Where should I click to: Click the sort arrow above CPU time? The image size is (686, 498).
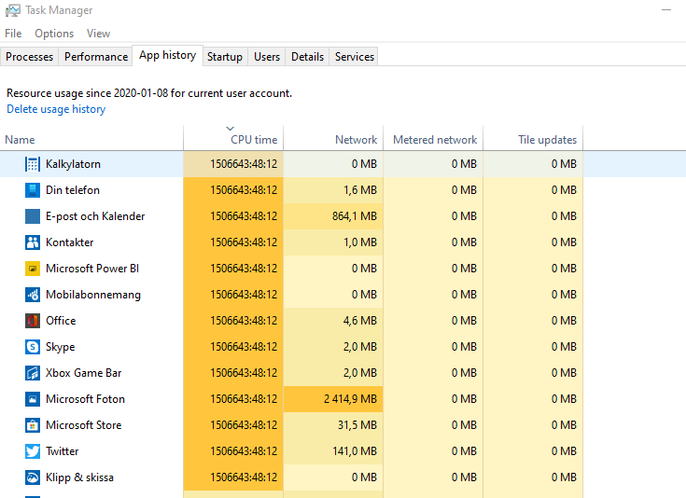pos(231,129)
